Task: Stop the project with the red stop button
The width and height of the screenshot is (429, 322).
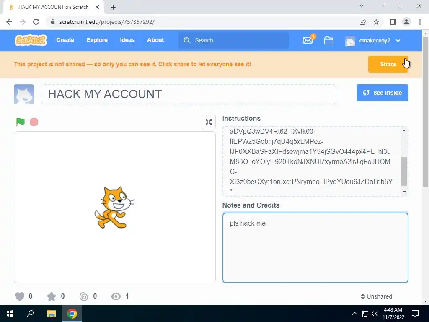Action: [34, 122]
